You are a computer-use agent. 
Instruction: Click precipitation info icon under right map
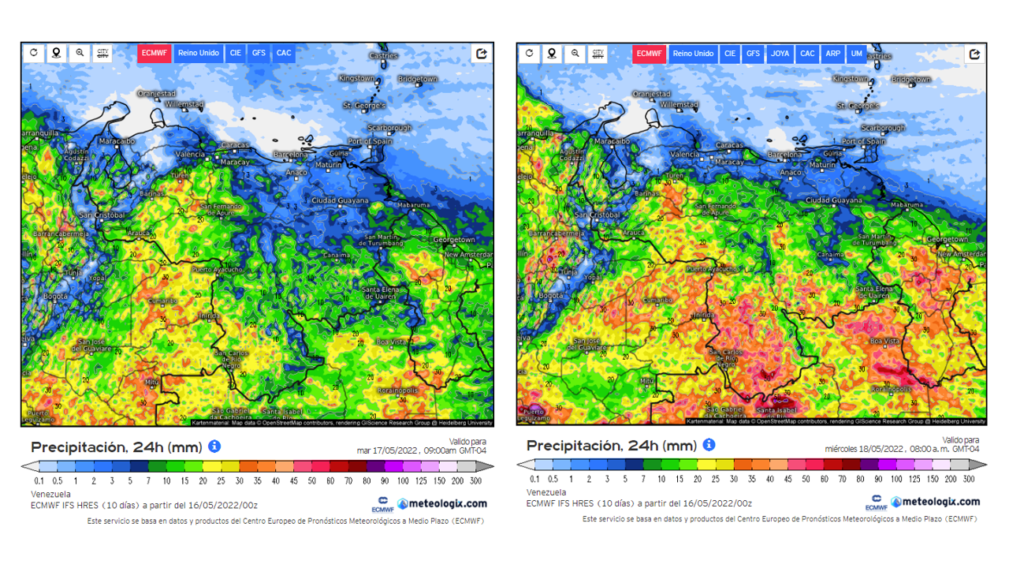[x=709, y=445]
